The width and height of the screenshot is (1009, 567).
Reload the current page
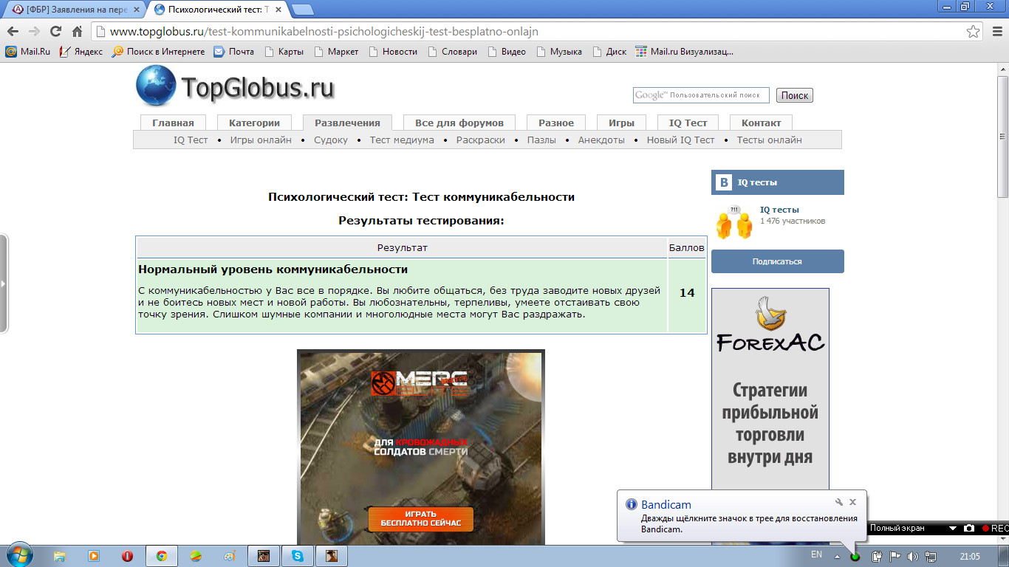(55, 32)
